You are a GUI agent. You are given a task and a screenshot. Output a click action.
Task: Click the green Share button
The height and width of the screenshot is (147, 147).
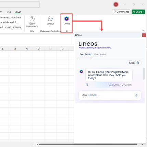(x=138, y=12)
